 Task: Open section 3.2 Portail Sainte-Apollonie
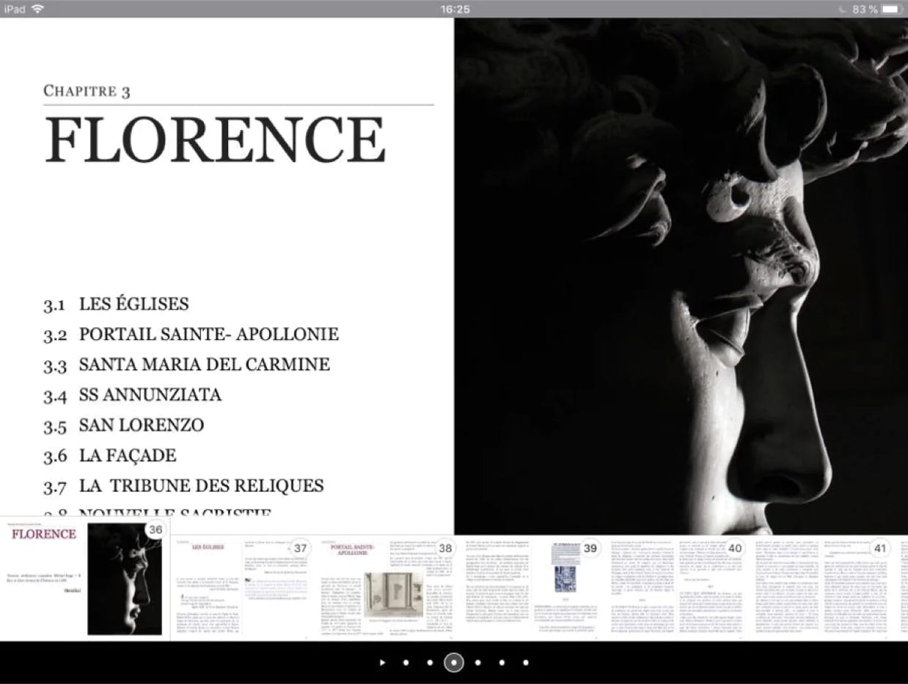pos(208,335)
